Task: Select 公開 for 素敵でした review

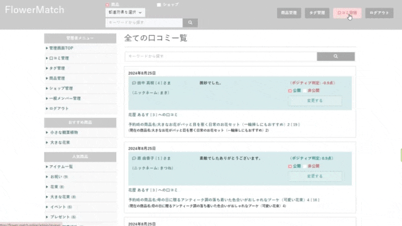Action: coord(290,166)
